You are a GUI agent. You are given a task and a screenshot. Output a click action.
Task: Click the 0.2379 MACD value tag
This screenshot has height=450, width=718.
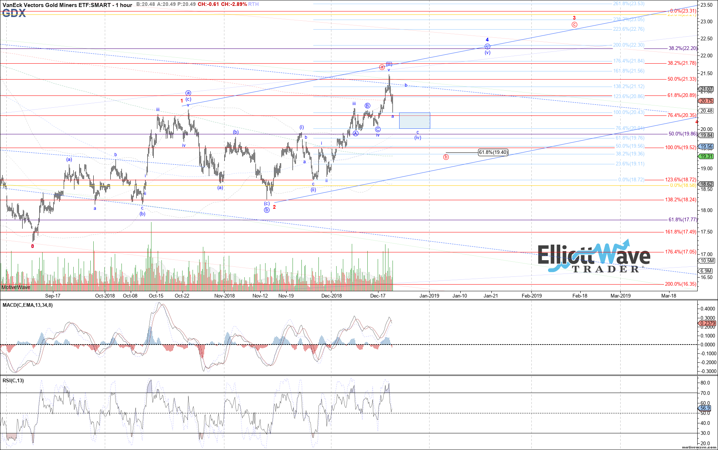(x=707, y=323)
